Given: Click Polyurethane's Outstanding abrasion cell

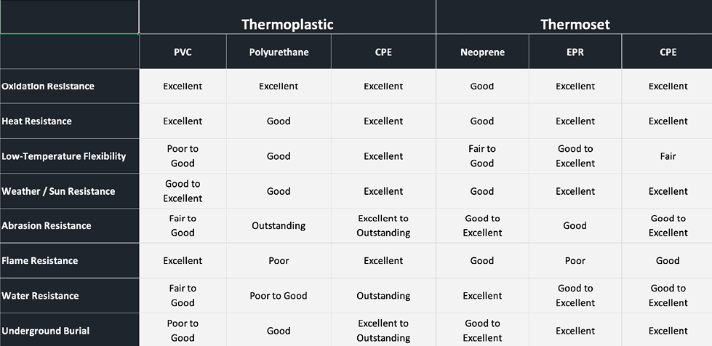Looking at the screenshot, I should pyautogui.click(x=279, y=225).
